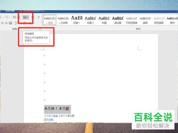Click the highlighted title 木兰诗 / 木兰辞
178x133 pixels.
[57, 109]
